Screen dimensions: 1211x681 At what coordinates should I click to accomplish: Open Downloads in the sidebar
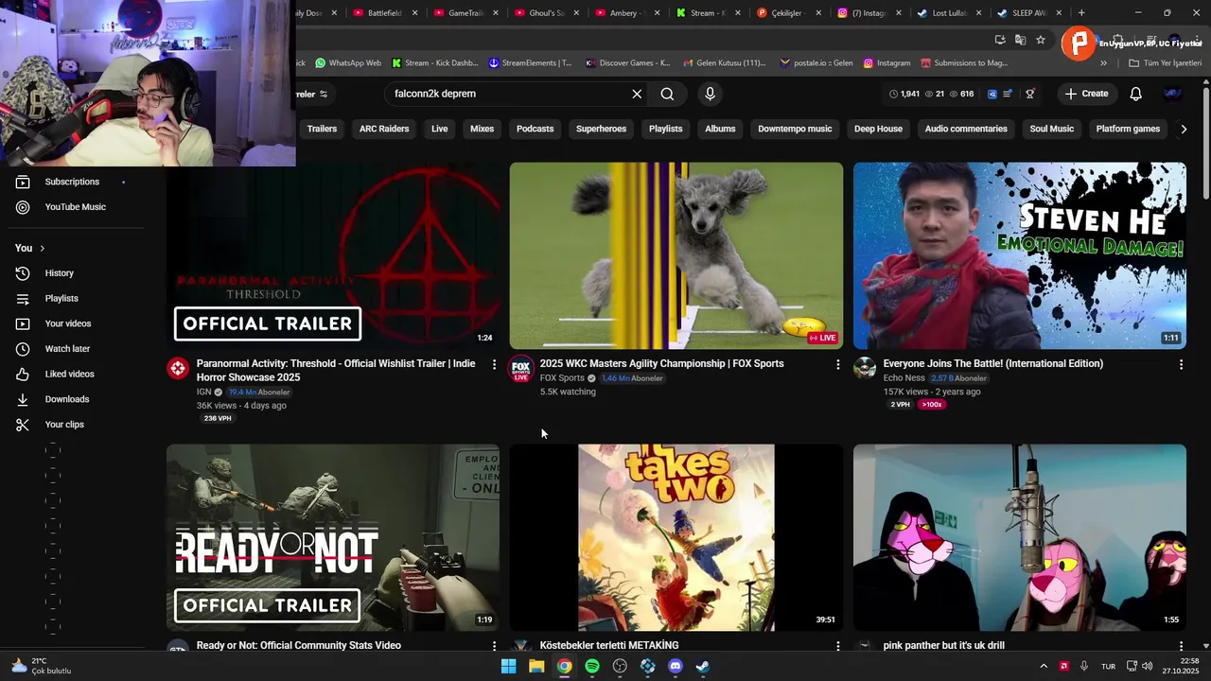66,399
